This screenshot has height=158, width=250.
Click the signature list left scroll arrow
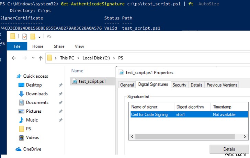coord(132,137)
